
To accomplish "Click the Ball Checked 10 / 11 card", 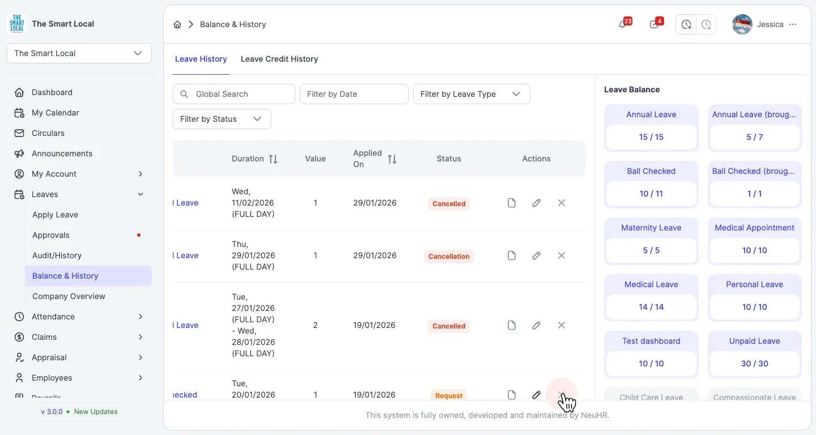I will click(x=651, y=185).
